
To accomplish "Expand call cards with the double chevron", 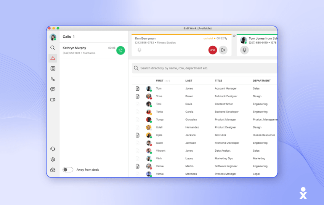I will pyautogui.click(x=234, y=36).
